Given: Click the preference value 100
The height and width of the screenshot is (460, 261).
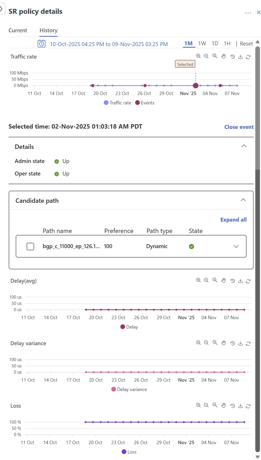Looking at the screenshot, I should pos(108,246).
